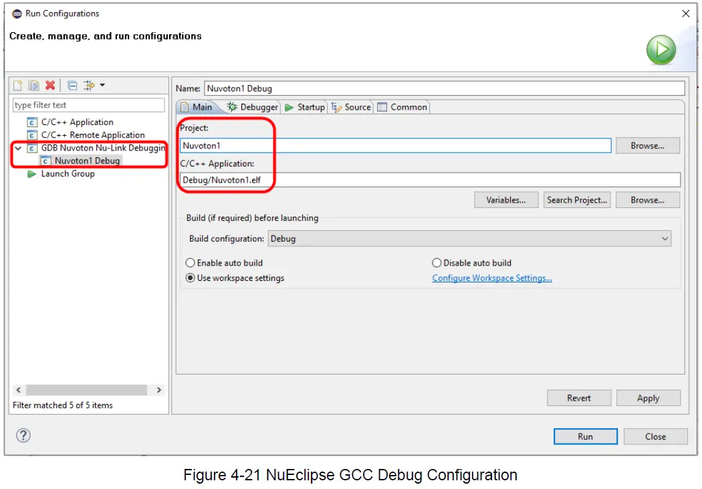Click Browse next to the Project field
The image size is (702, 489).
[x=647, y=146]
